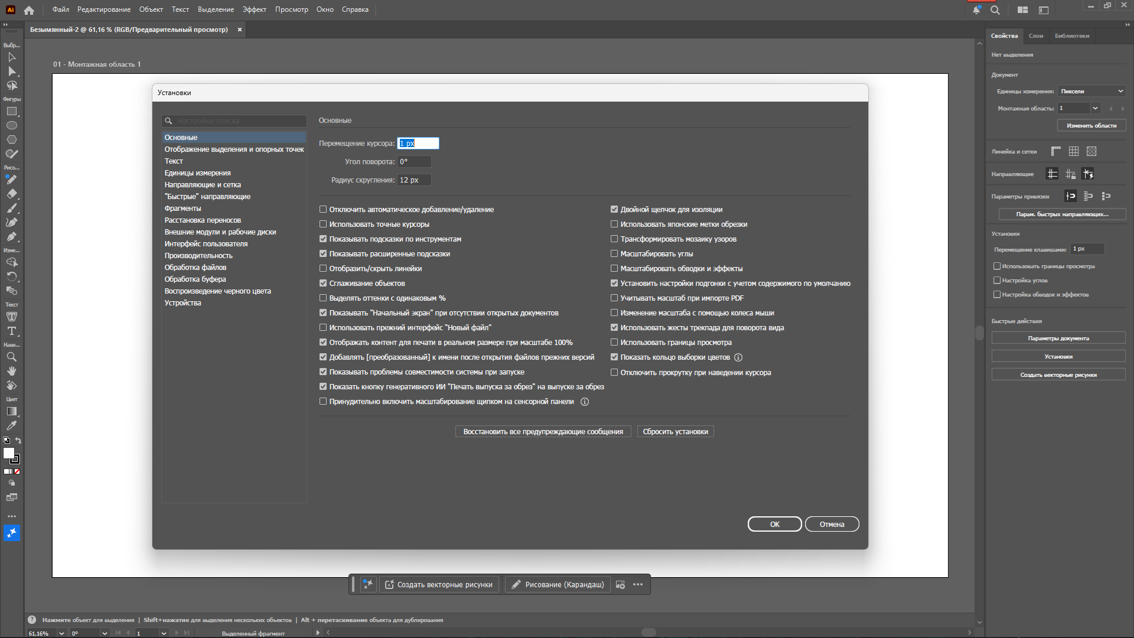Select the Paintbrush tool

click(x=11, y=209)
